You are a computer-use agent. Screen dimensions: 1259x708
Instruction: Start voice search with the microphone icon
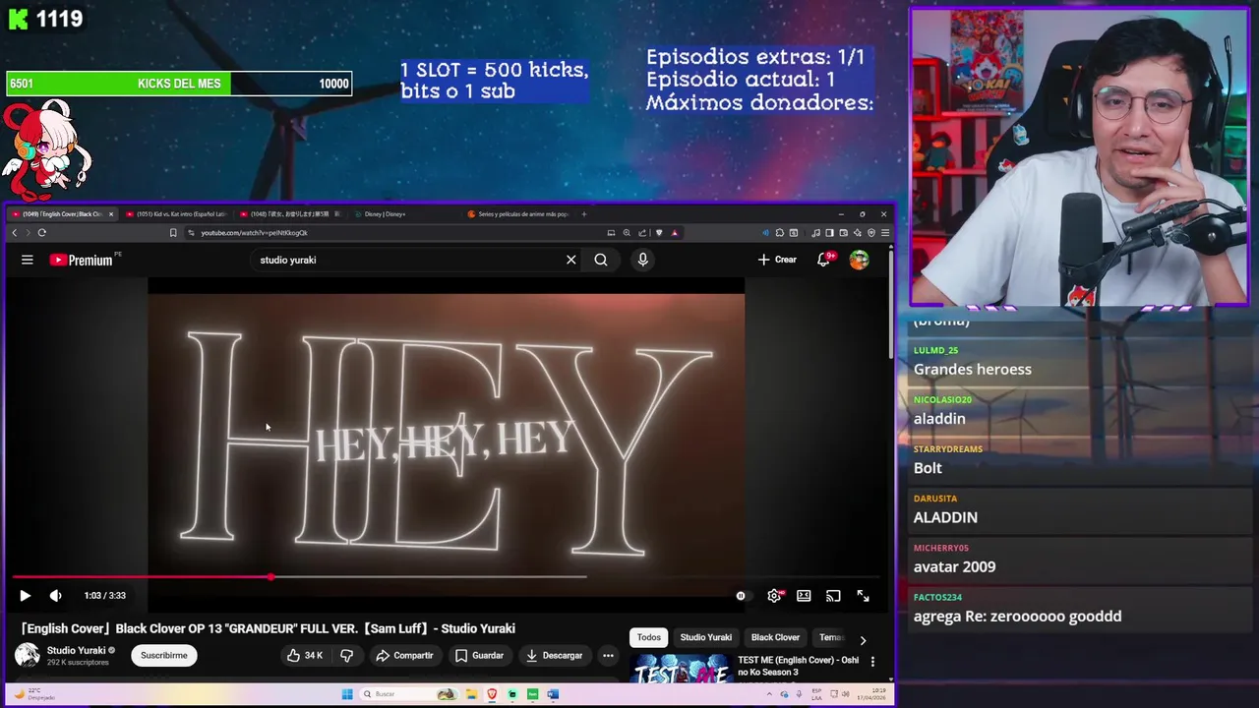click(x=642, y=260)
